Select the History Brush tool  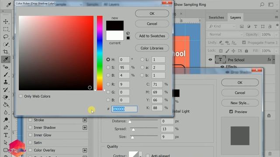click(x=6, y=90)
